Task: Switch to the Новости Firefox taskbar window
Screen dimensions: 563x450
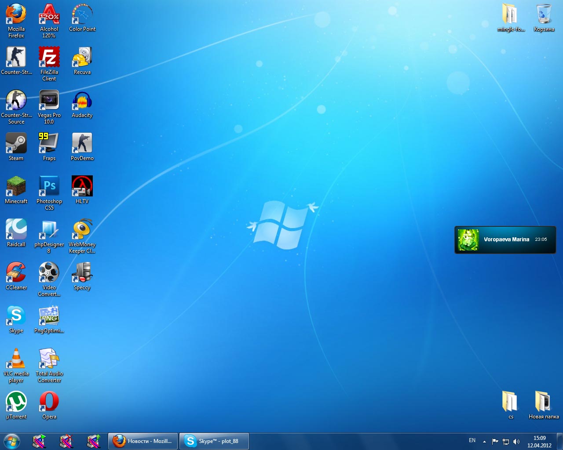Action: click(x=143, y=441)
